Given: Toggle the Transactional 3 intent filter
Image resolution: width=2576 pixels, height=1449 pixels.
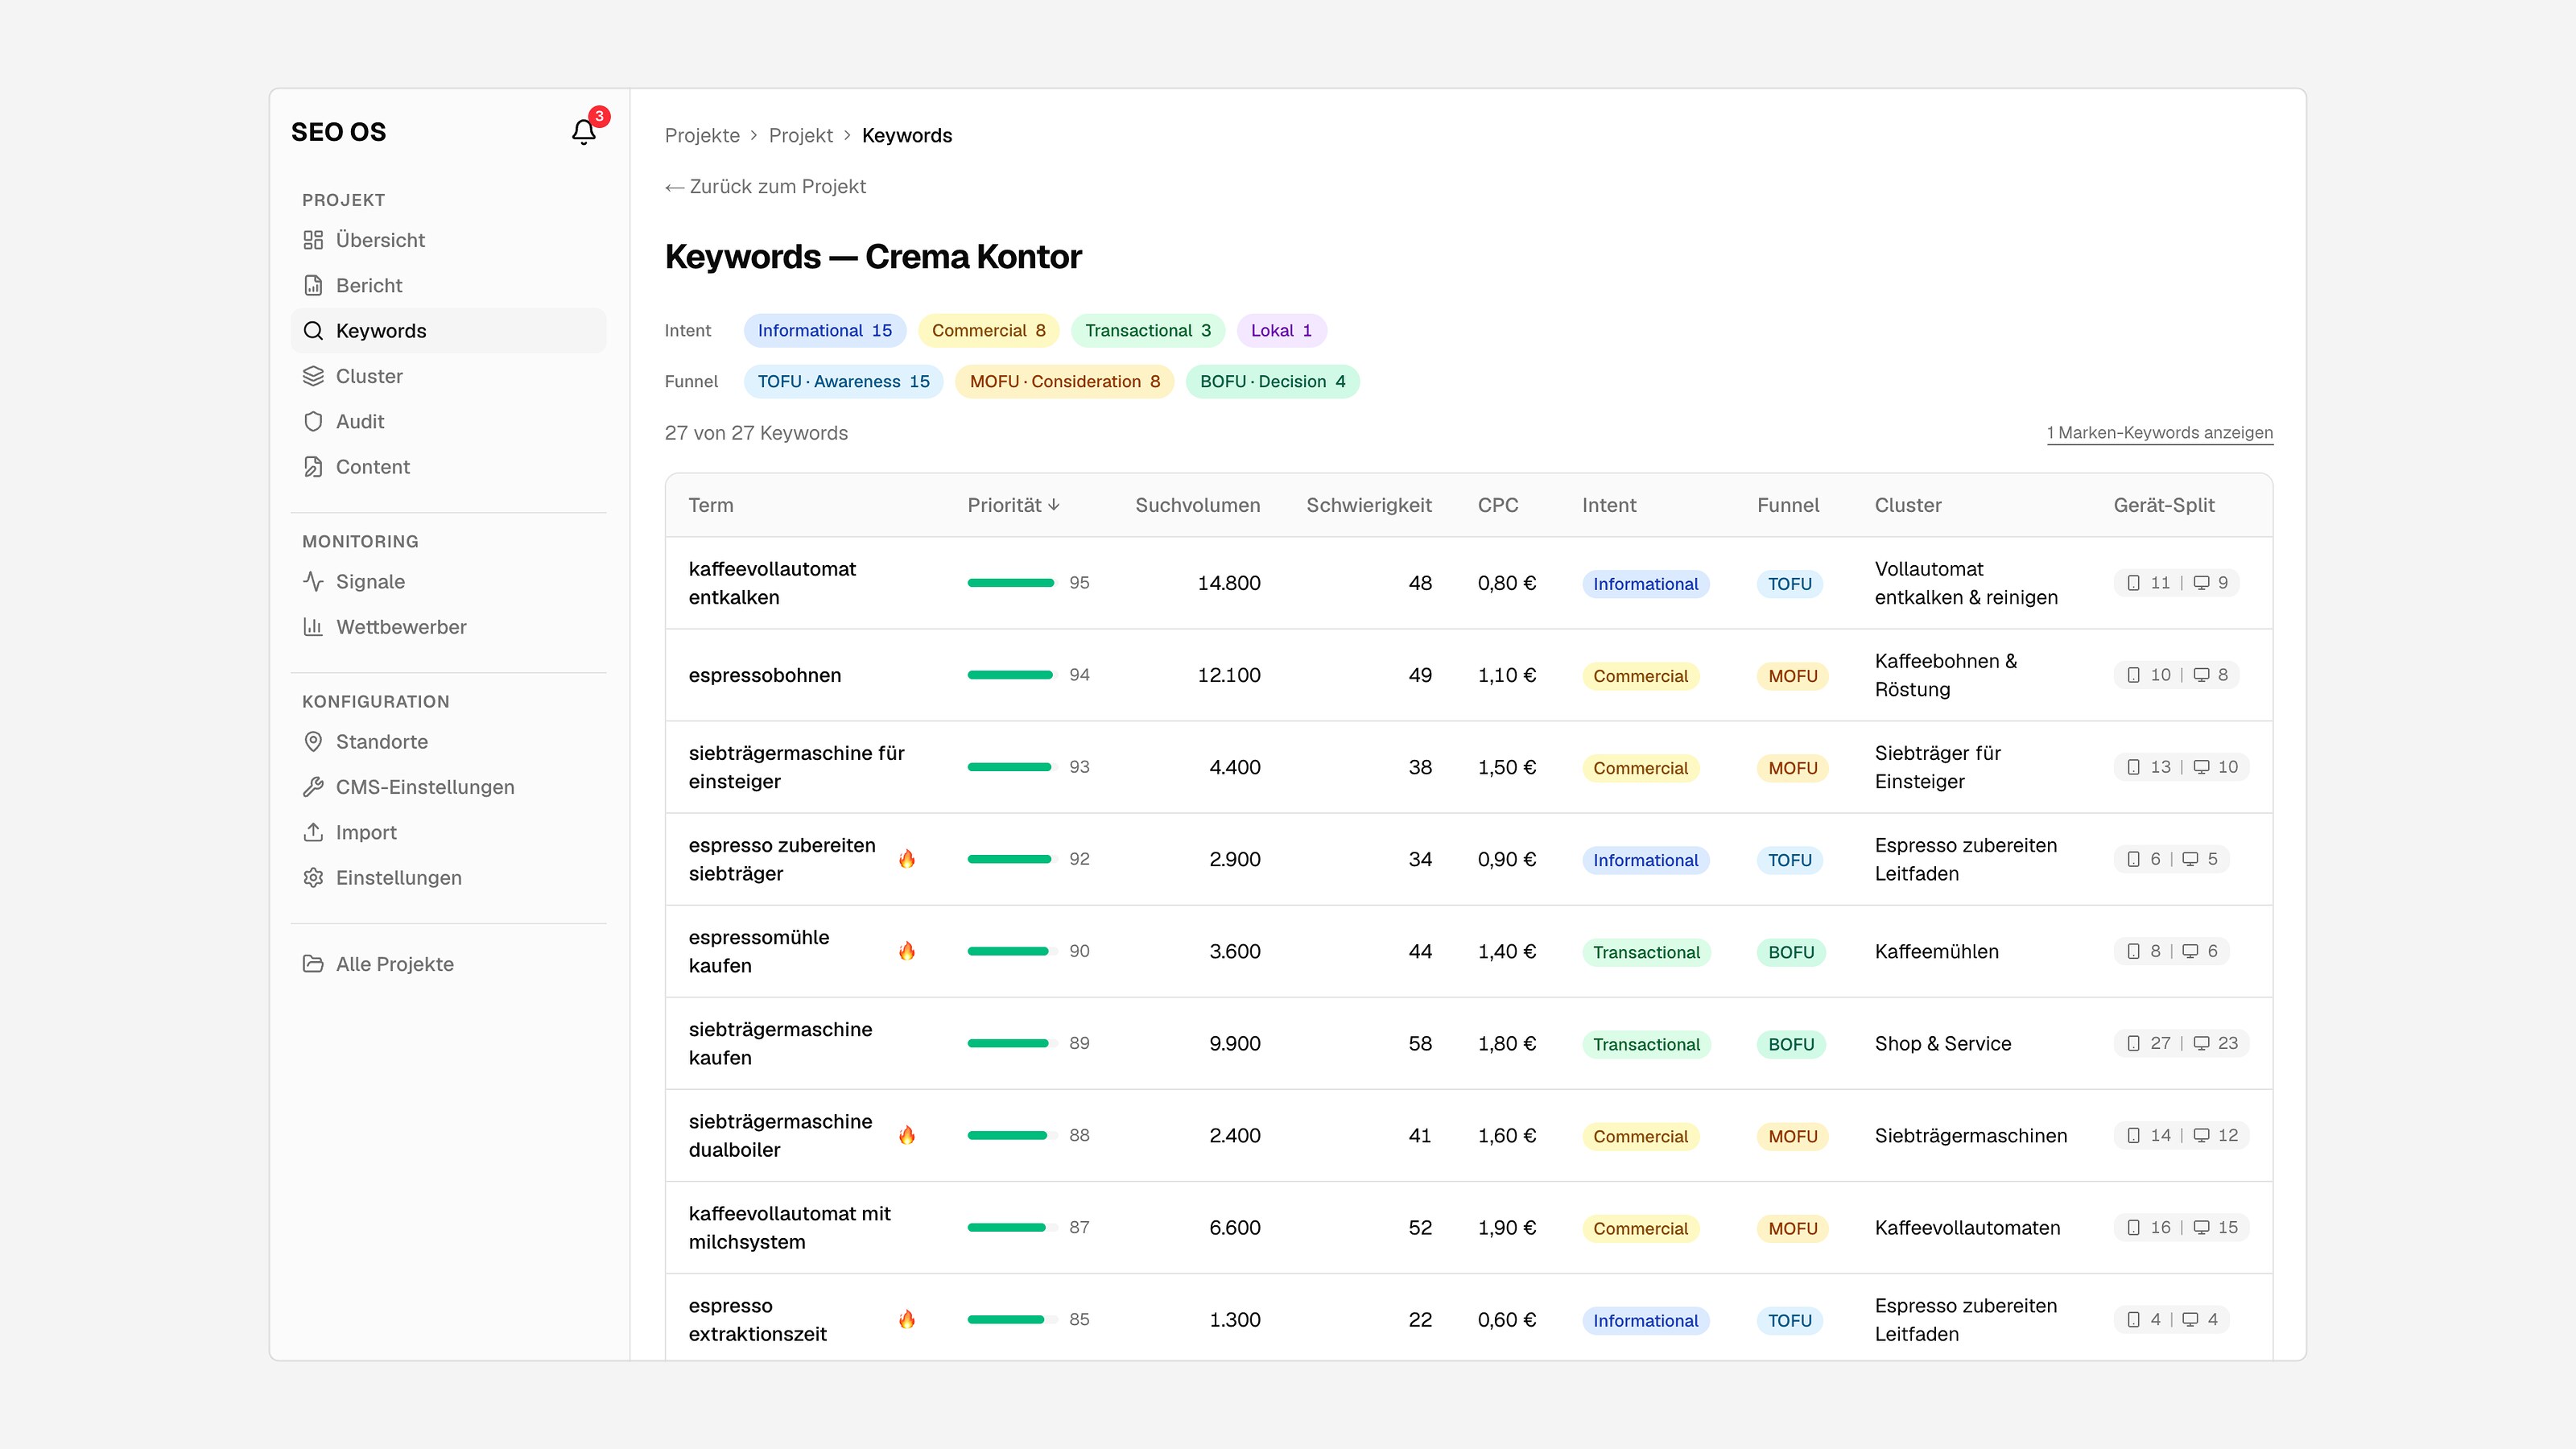Looking at the screenshot, I should tap(1147, 331).
